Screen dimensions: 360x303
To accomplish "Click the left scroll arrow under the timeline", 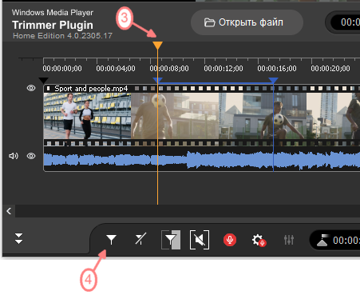I will pos(9,211).
